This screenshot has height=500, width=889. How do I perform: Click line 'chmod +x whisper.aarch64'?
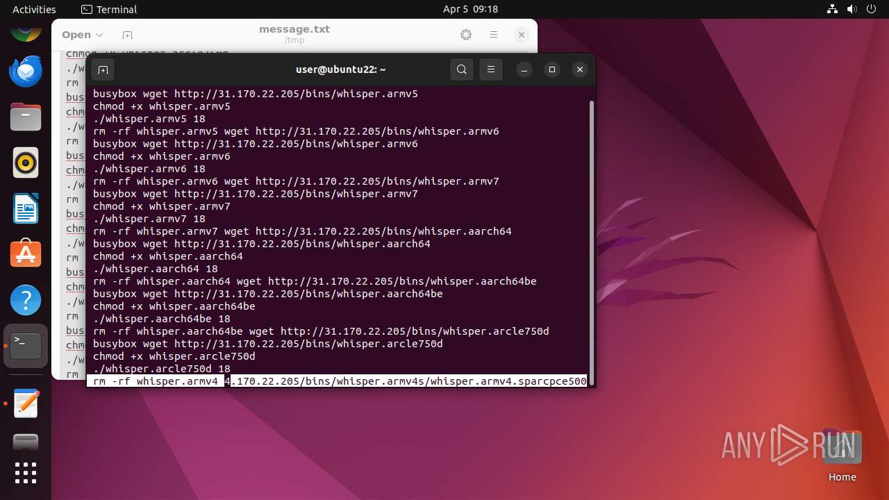168,256
